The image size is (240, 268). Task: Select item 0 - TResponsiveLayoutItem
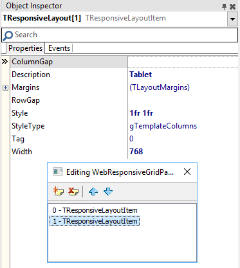95,210
